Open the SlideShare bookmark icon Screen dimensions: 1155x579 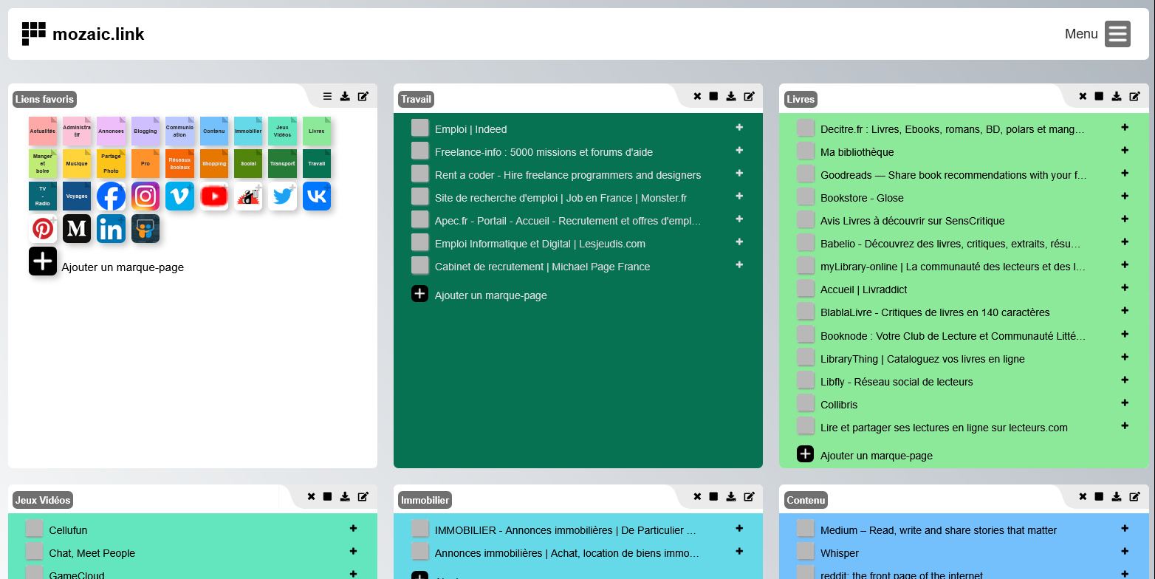pos(145,229)
